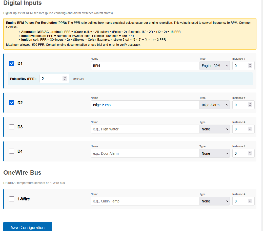This screenshot has width=263, height=231.
Task: Open the D1 Engine RPM type dropdown
Action: pos(214,66)
